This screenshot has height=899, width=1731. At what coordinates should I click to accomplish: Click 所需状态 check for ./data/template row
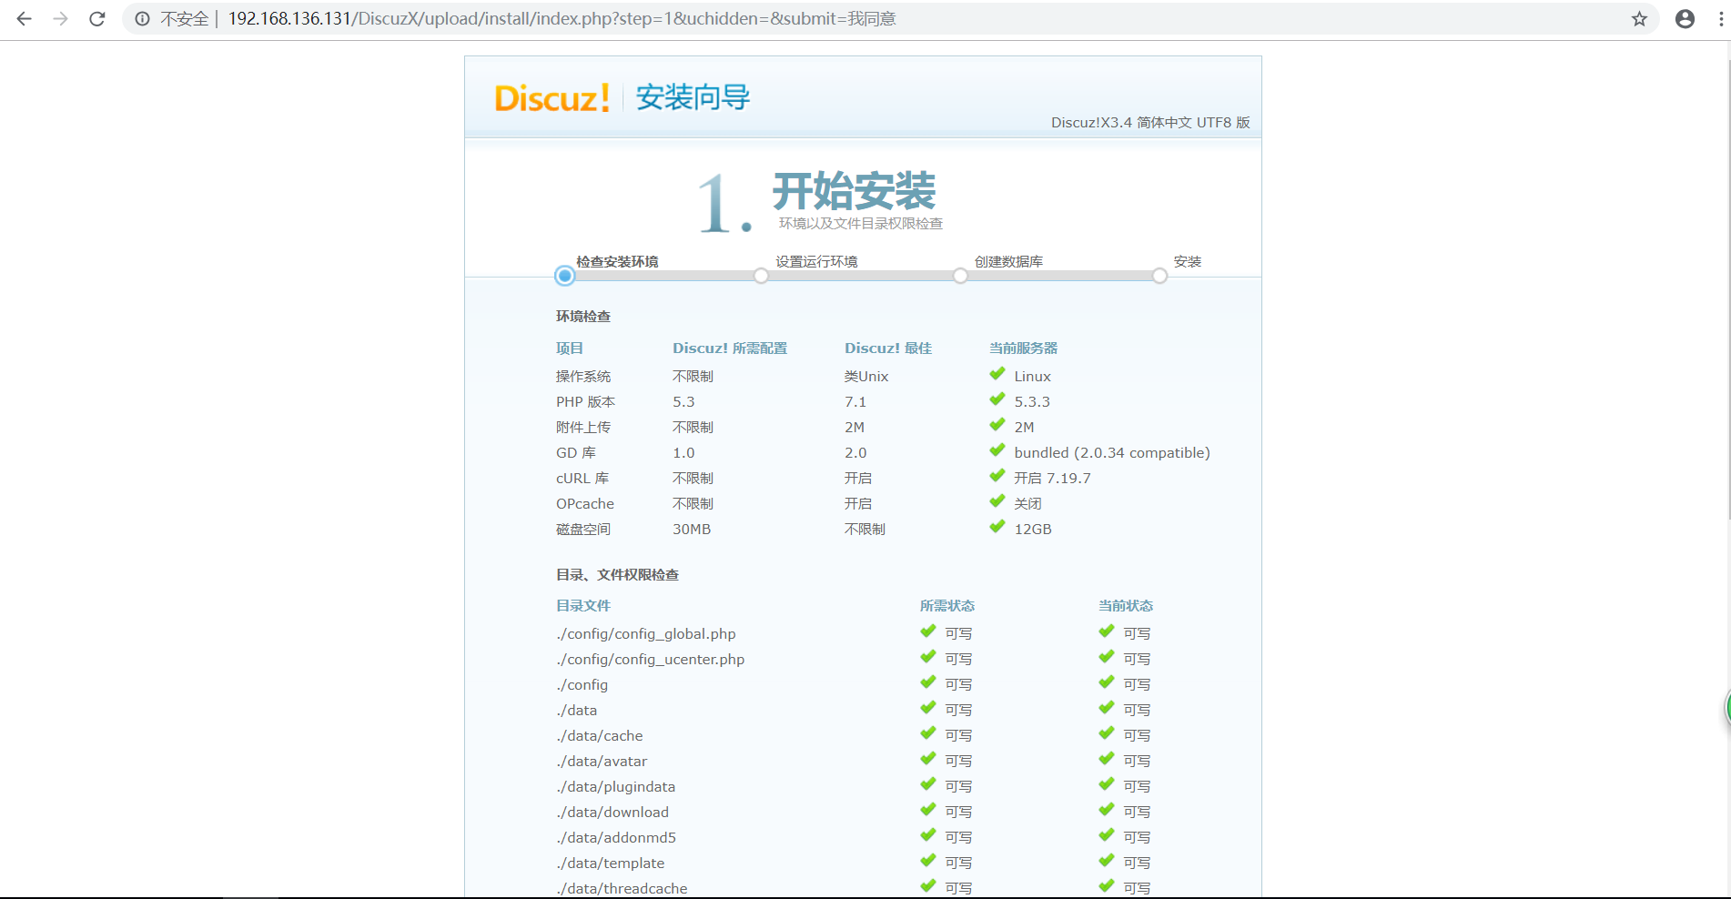pyautogui.click(x=928, y=860)
